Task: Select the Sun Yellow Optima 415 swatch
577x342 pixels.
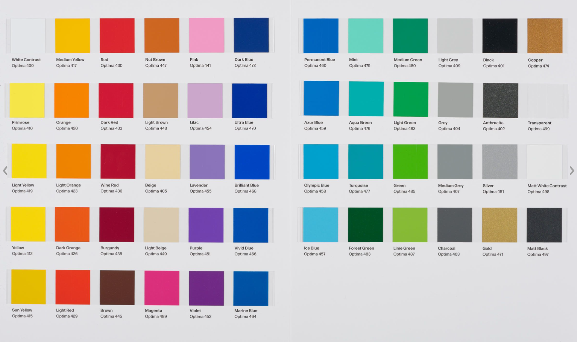Action: 29,287
